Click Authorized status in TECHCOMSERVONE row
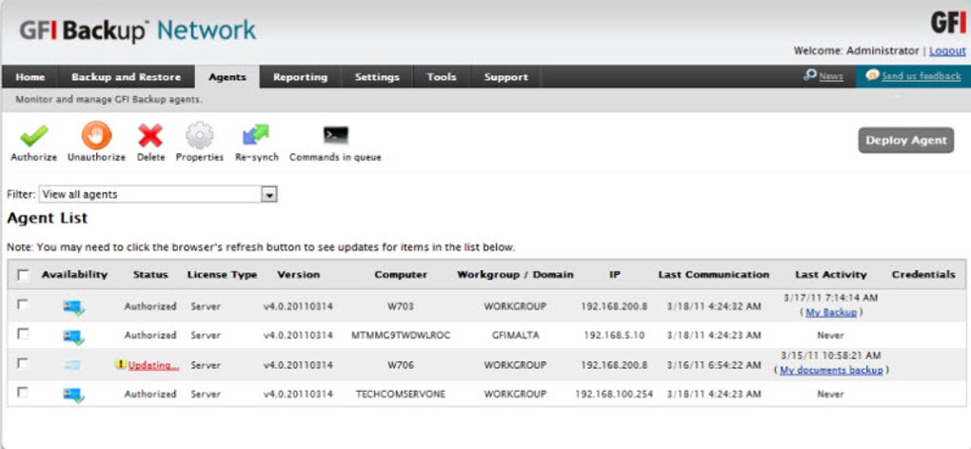This screenshot has width=971, height=449. point(150,395)
